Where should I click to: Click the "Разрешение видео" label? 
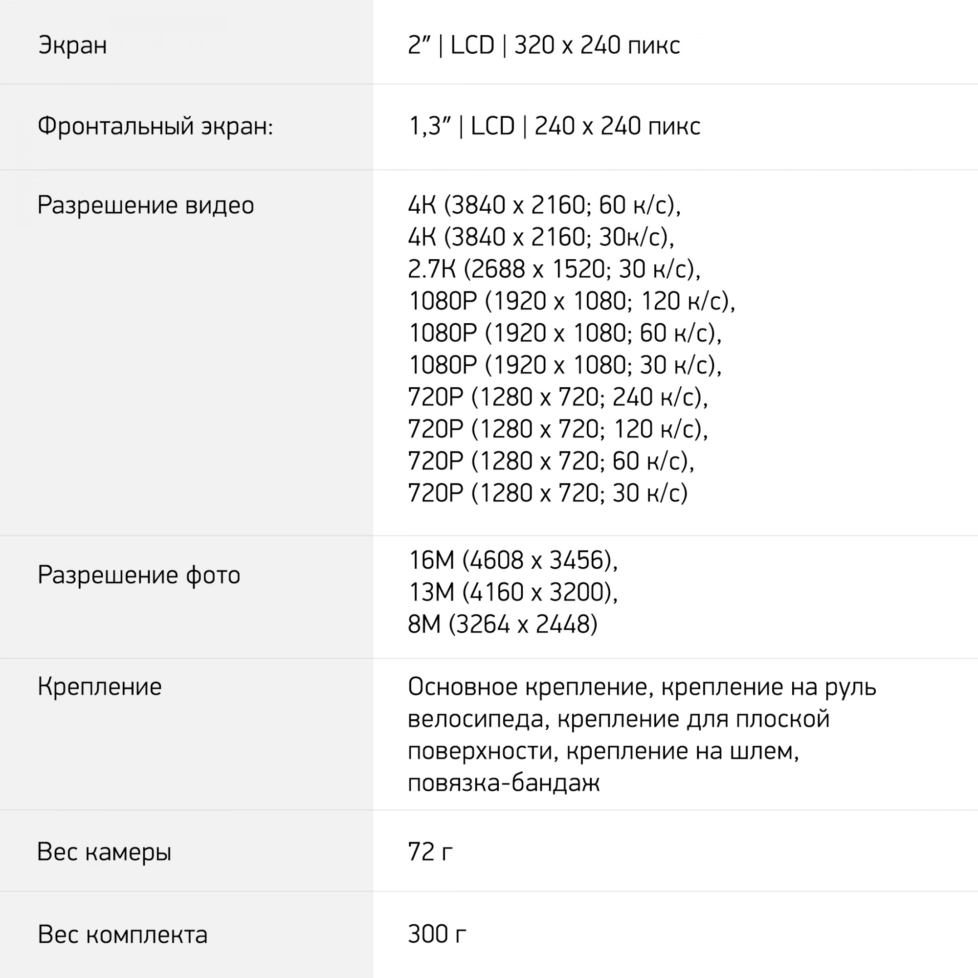point(146,205)
